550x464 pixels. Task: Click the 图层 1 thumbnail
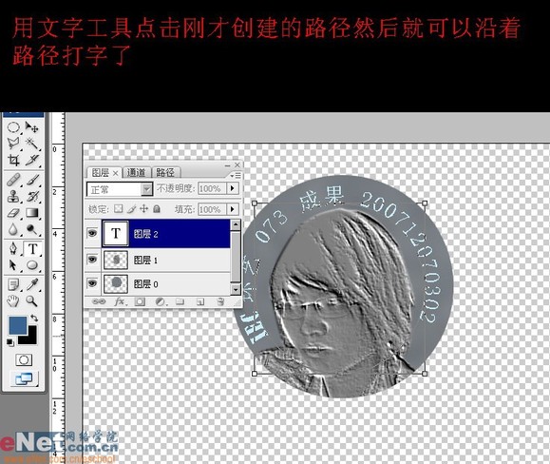[x=116, y=261]
